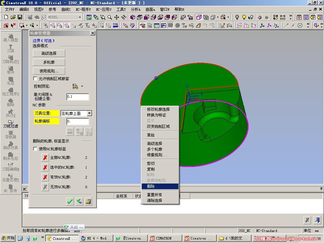This screenshot has width=324, height=243.
Task: Expand the selection tool dropdown arrow in second toolbar
Action: pyautogui.click(x=27, y=26)
